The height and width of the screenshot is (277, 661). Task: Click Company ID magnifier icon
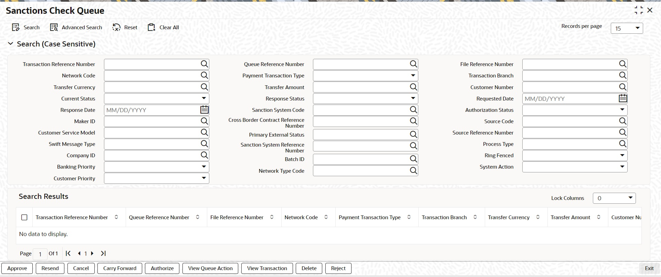pyautogui.click(x=204, y=155)
